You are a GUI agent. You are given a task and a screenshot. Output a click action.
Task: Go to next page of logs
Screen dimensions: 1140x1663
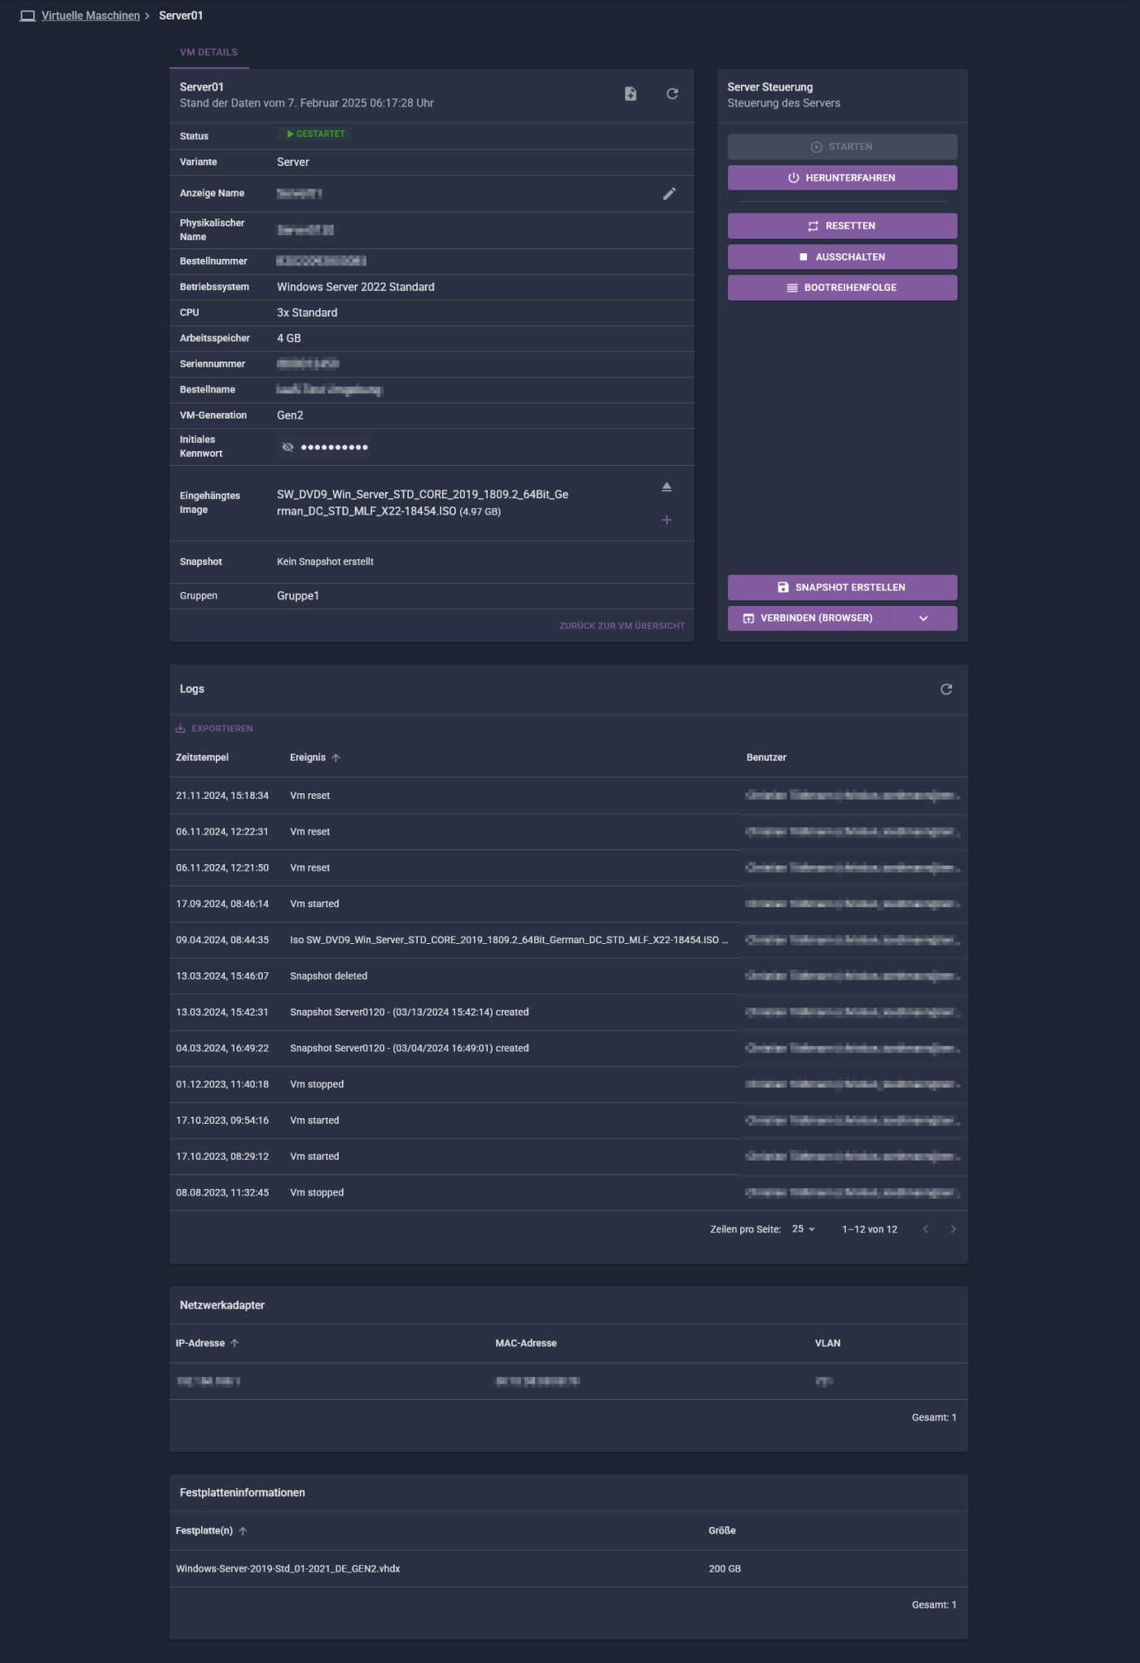[953, 1229]
